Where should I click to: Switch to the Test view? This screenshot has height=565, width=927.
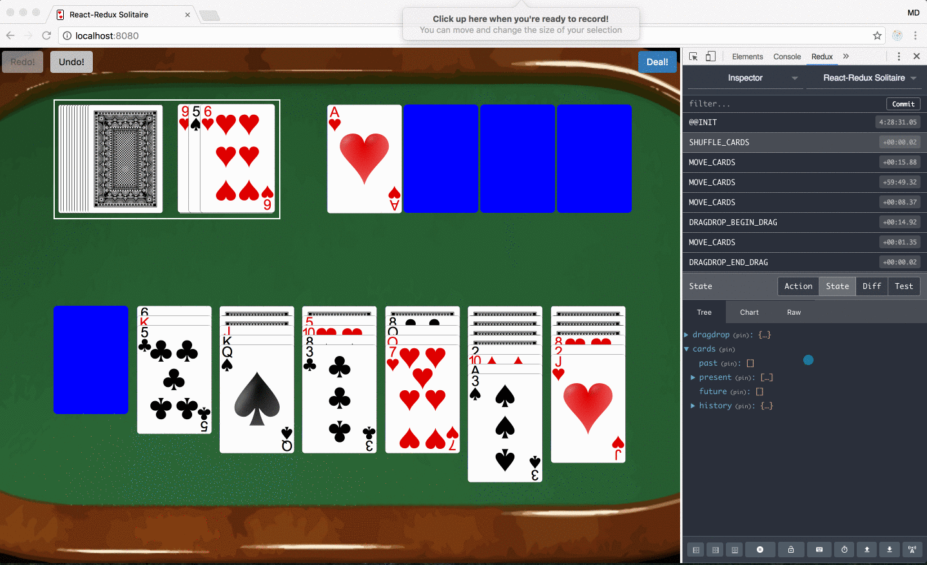pyautogui.click(x=904, y=286)
